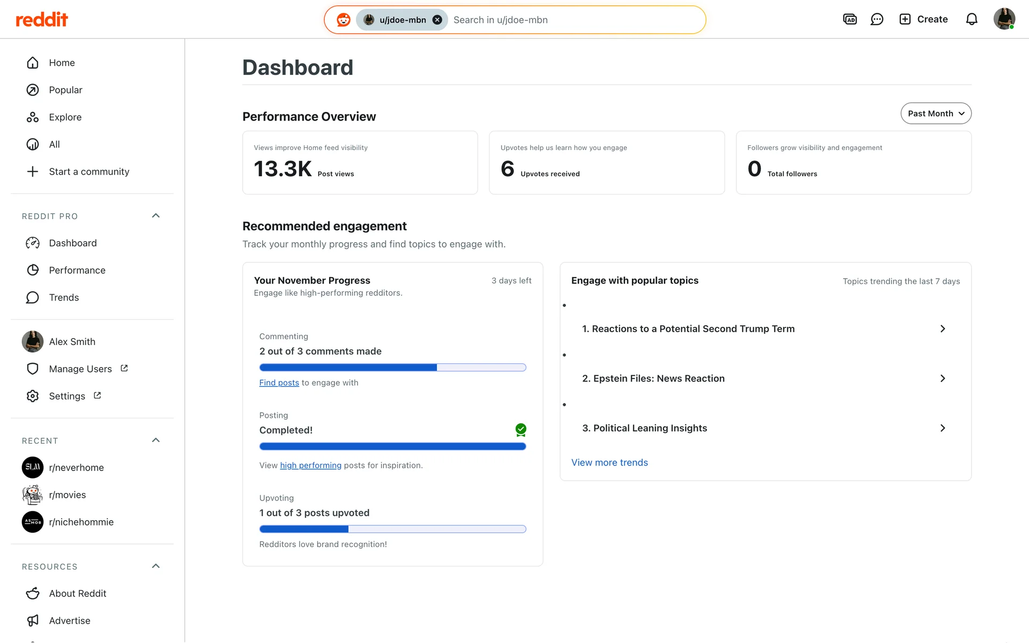Open the Past Month dropdown
The image size is (1029, 643).
coord(935,114)
